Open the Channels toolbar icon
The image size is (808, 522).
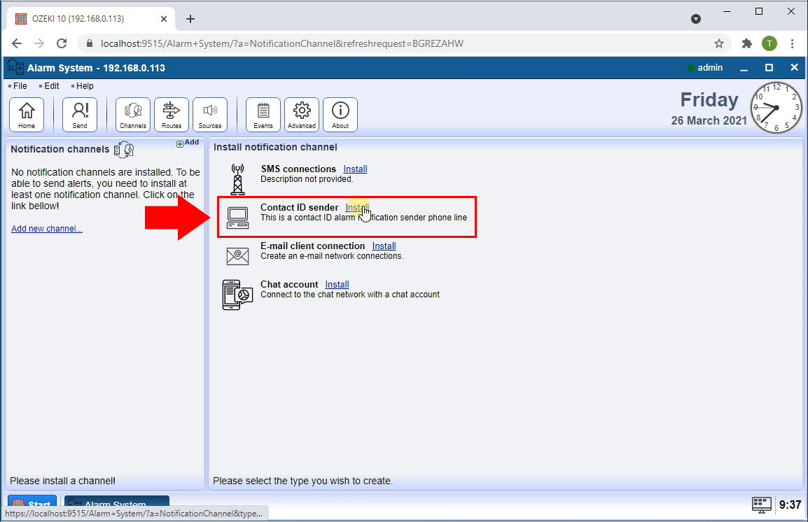point(133,115)
